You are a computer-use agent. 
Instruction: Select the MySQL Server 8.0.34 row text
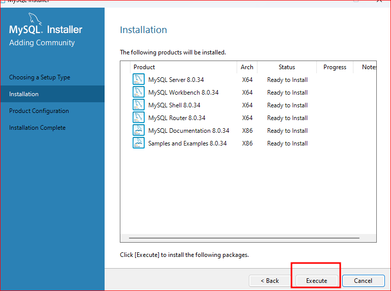click(x=176, y=80)
